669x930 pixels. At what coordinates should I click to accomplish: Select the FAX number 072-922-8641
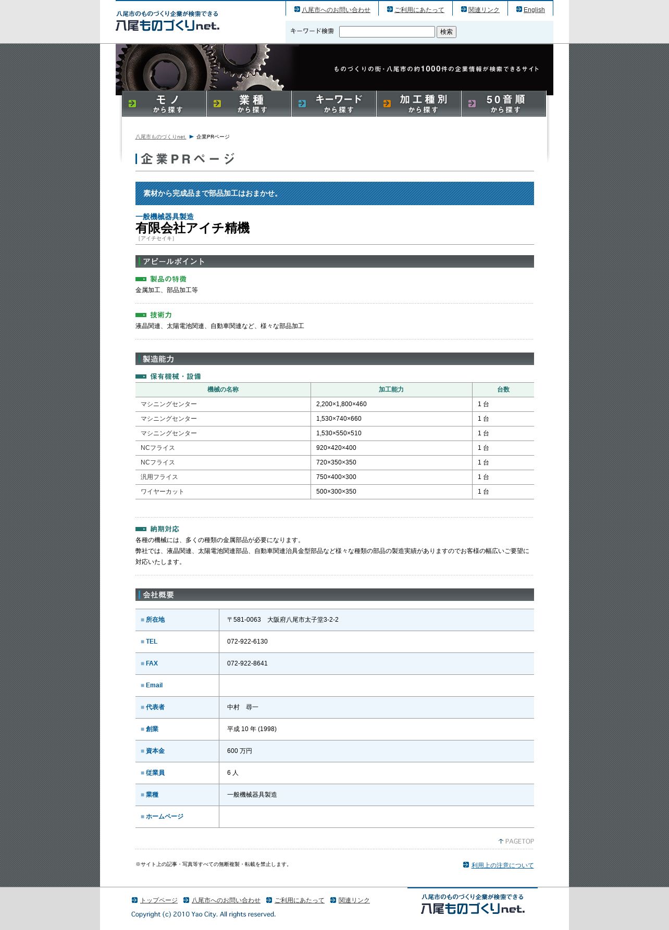coord(247,663)
